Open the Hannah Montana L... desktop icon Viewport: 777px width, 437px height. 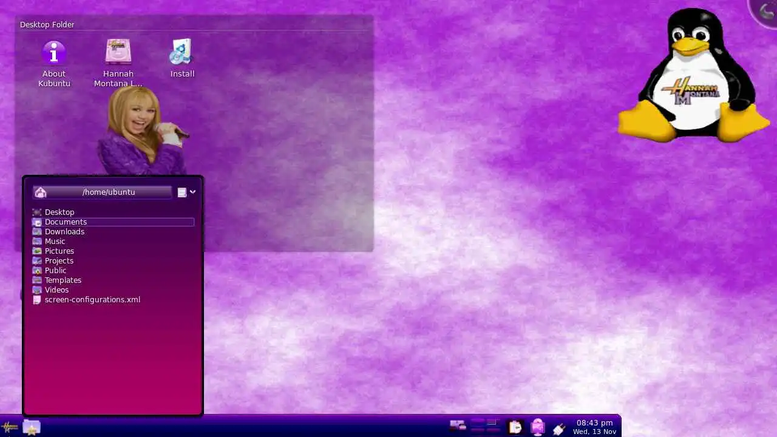(118, 64)
